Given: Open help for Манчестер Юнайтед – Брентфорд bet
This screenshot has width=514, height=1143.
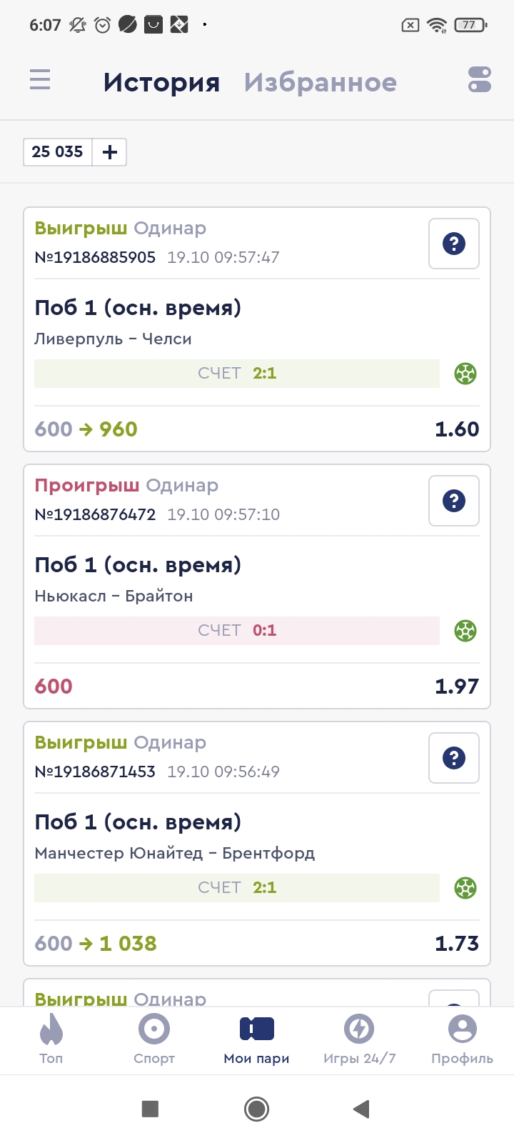Looking at the screenshot, I should (x=454, y=758).
